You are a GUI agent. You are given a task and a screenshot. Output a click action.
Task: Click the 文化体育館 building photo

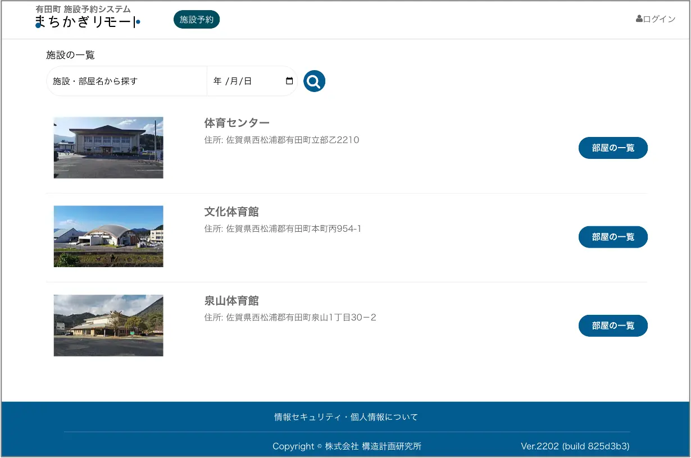click(108, 236)
